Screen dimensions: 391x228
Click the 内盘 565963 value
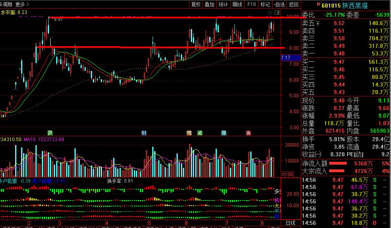point(379,131)
